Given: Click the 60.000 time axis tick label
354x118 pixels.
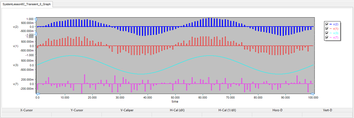Looking at the screenshot, I should point(203,98).
